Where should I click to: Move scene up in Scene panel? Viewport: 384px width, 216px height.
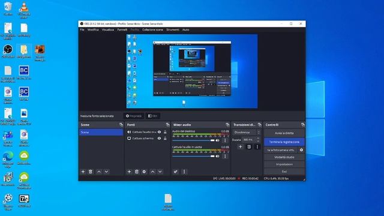click(99, 172)
